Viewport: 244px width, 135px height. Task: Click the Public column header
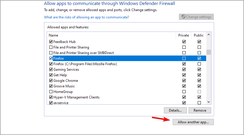click(199, 35)
